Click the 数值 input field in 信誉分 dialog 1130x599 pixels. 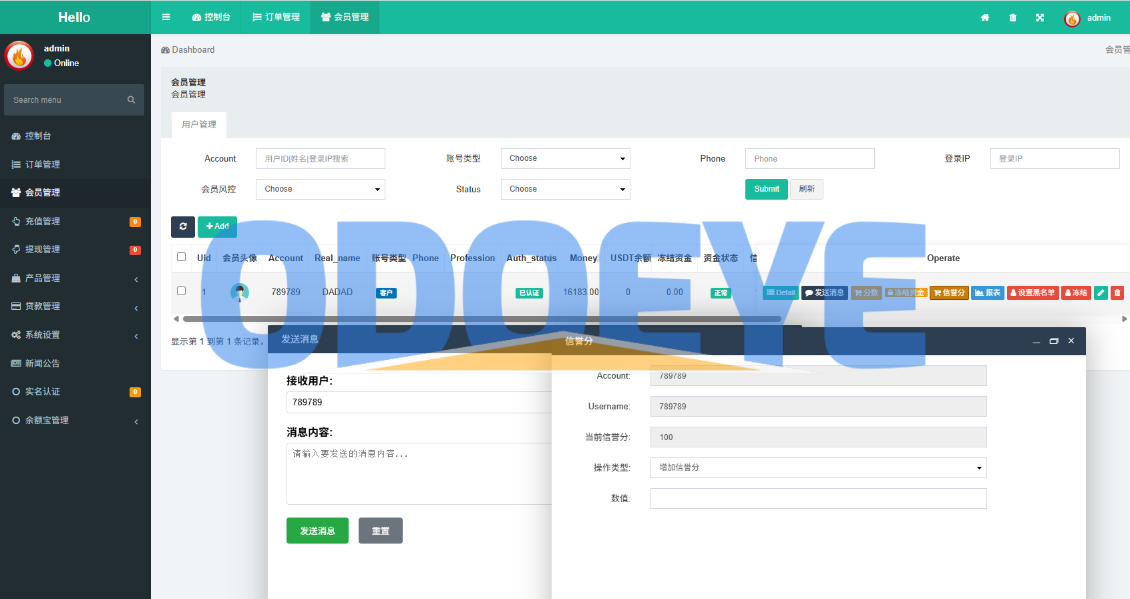tap(818, 498)
